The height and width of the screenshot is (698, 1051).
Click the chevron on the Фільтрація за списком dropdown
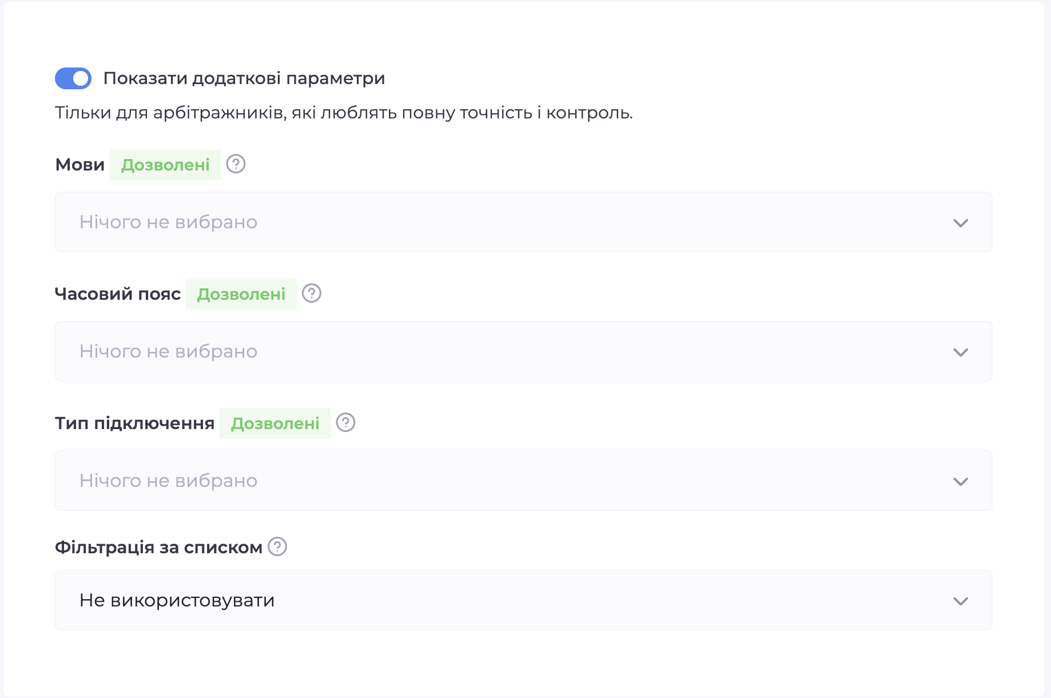pyautogui.click(x=962, y=600)
